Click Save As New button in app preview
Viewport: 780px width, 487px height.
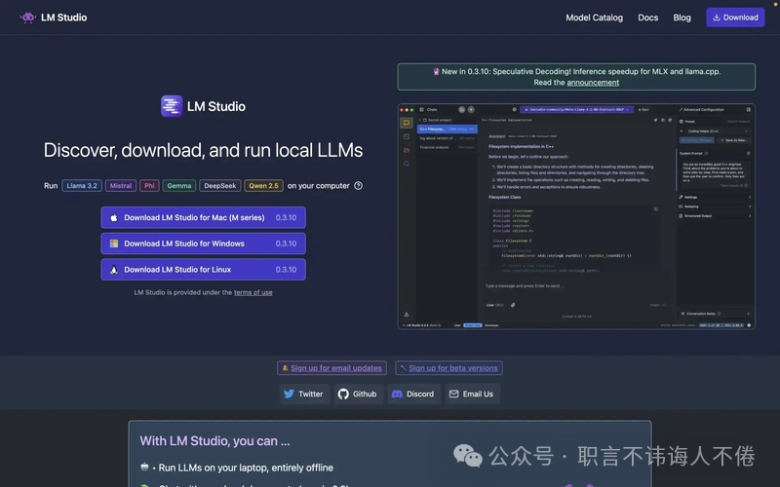(734, 140)
